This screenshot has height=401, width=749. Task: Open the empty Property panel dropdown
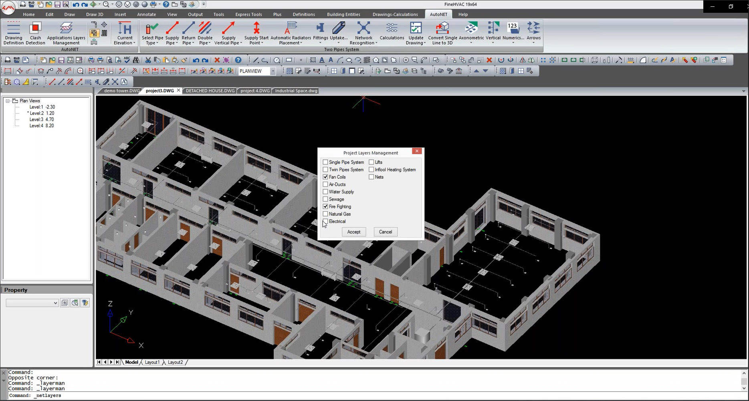click(x=32, y=303)
